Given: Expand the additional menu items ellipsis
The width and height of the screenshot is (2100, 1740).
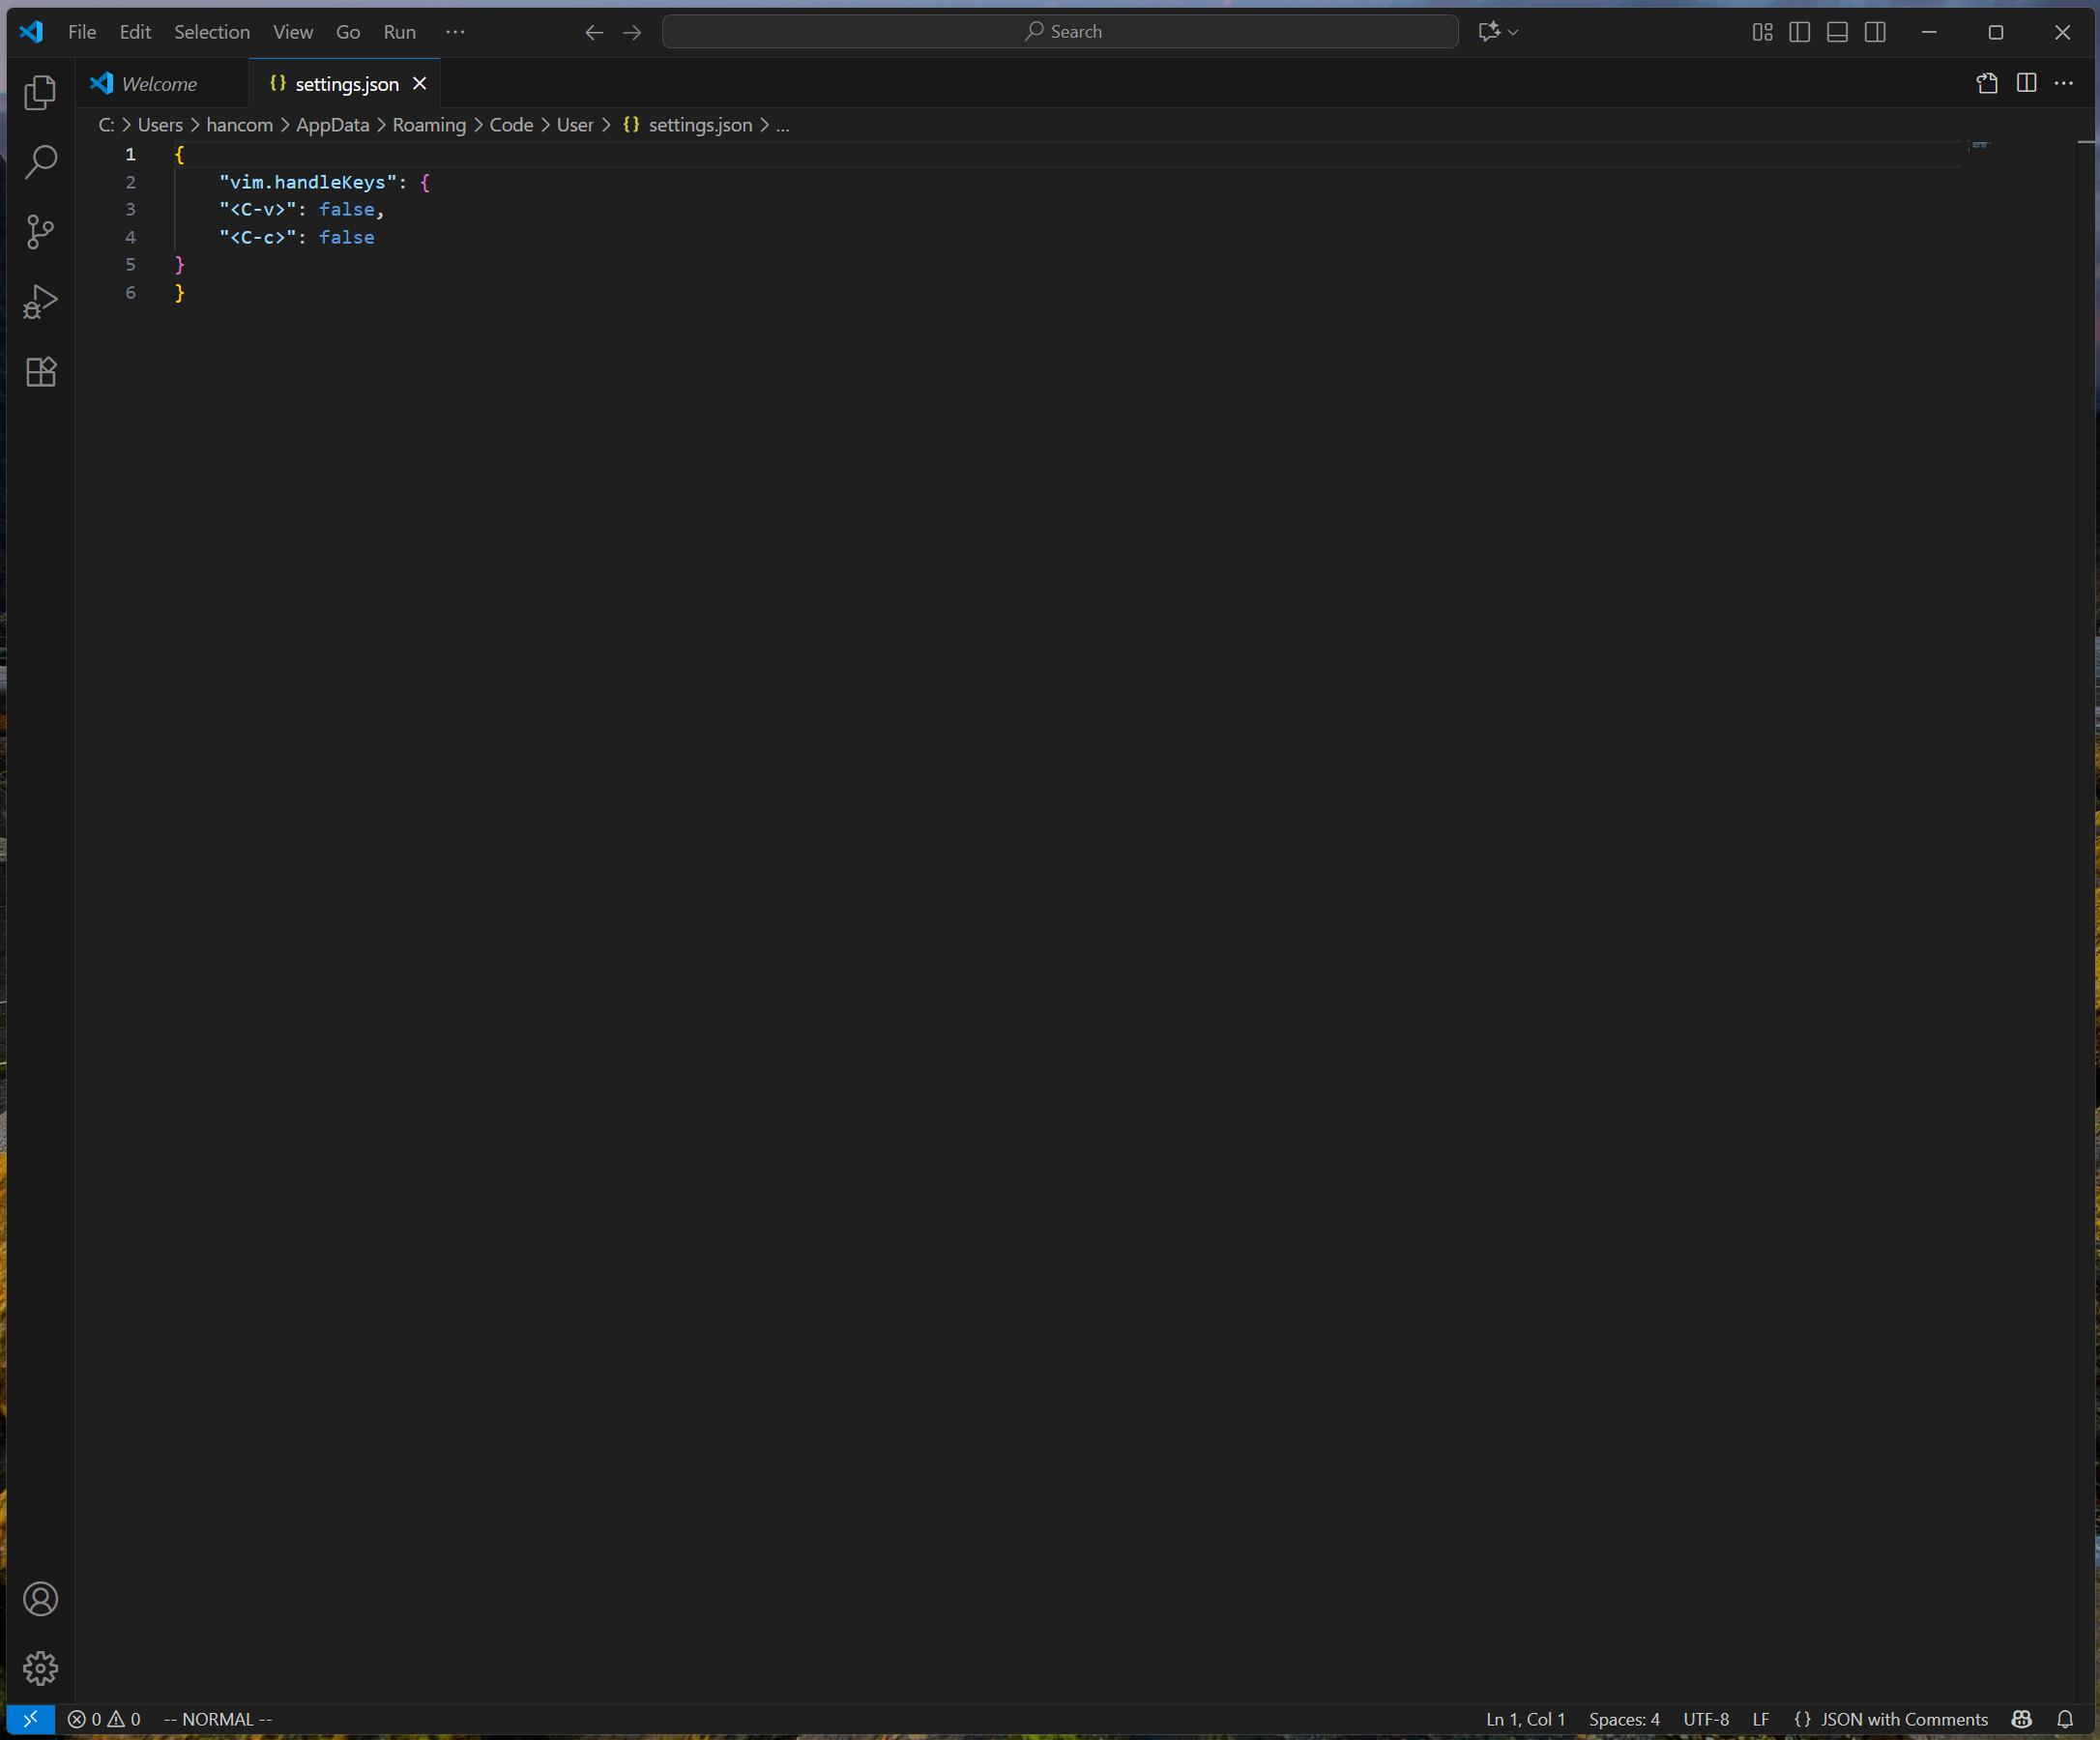Looking at the screenshot, I should pos(455,32).
